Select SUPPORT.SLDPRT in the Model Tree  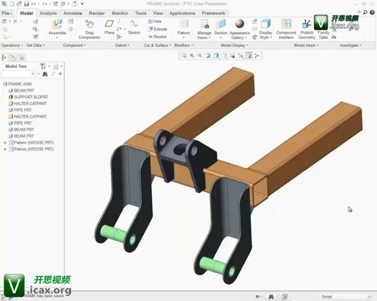click(28, 97)
